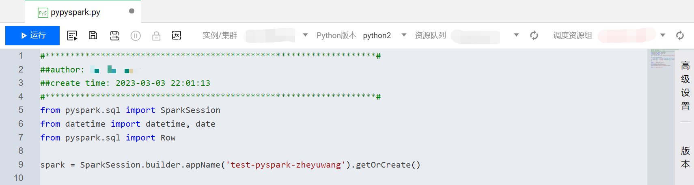Click the save-and-submit icon with arrow
694x185 pixels.
pyautogui.click(x=115, y=36)
